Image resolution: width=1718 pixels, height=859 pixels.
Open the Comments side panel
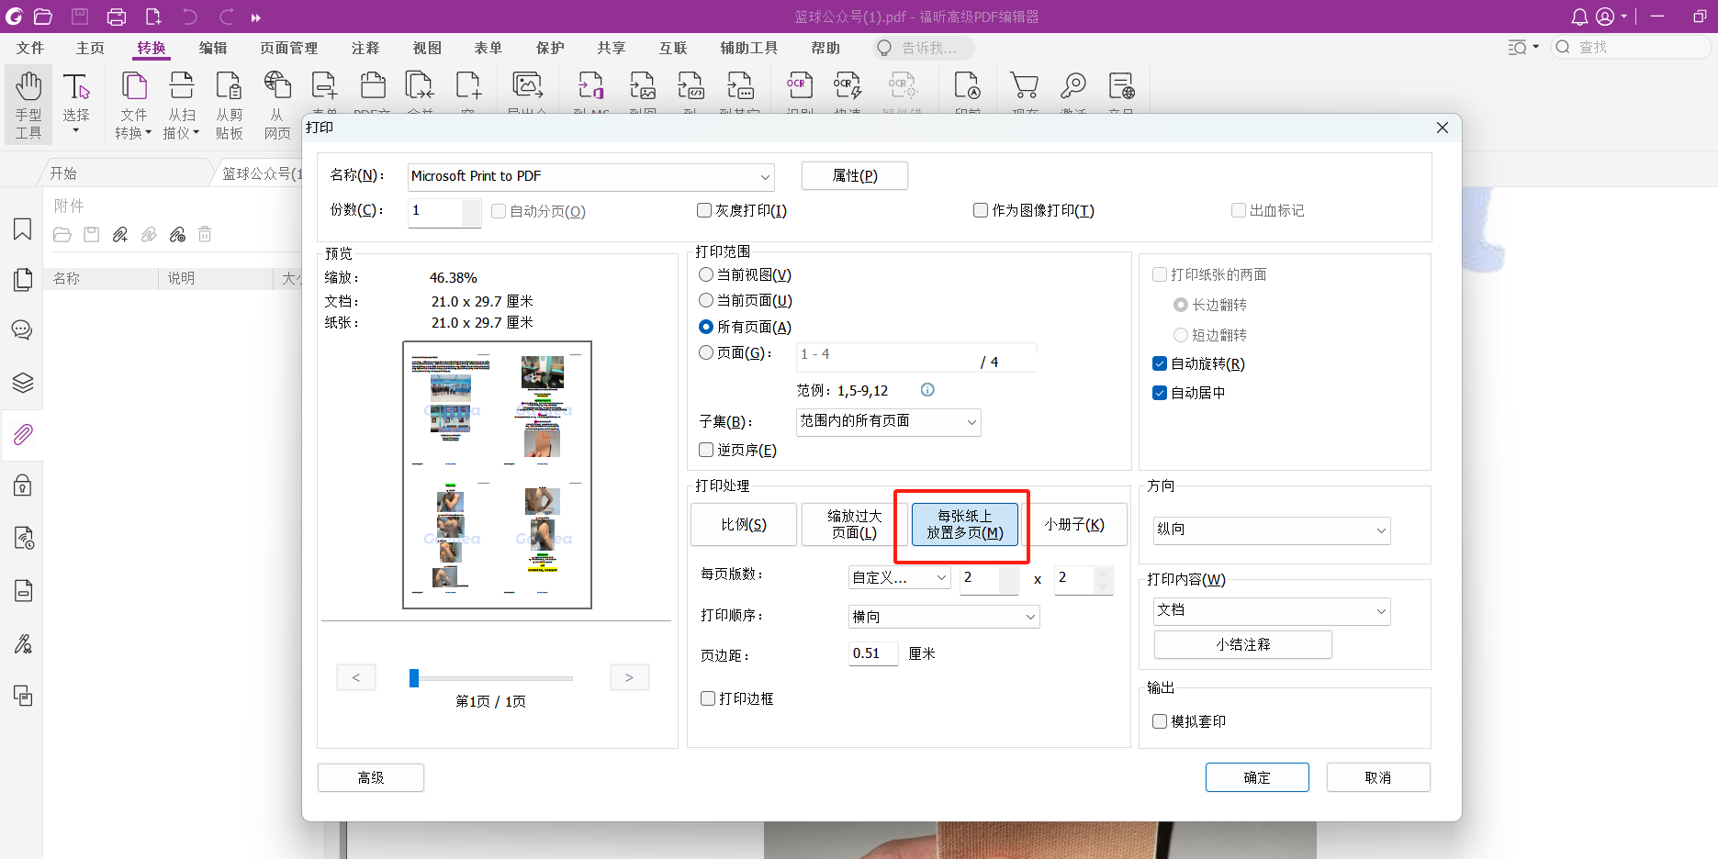(23, 330)
